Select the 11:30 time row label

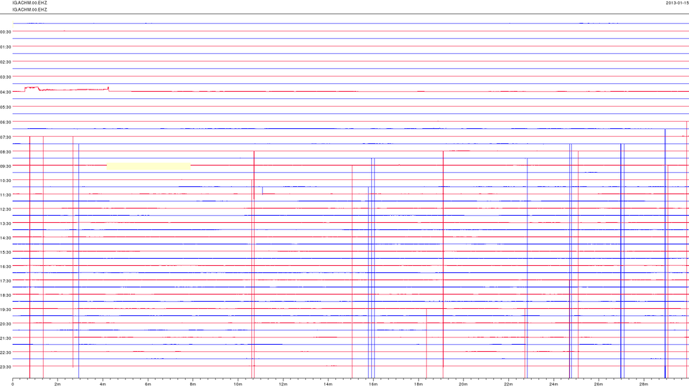point(6,195)
